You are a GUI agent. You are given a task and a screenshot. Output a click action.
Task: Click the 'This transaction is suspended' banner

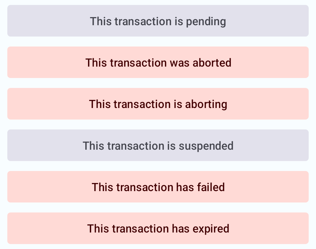coord(158,145)
